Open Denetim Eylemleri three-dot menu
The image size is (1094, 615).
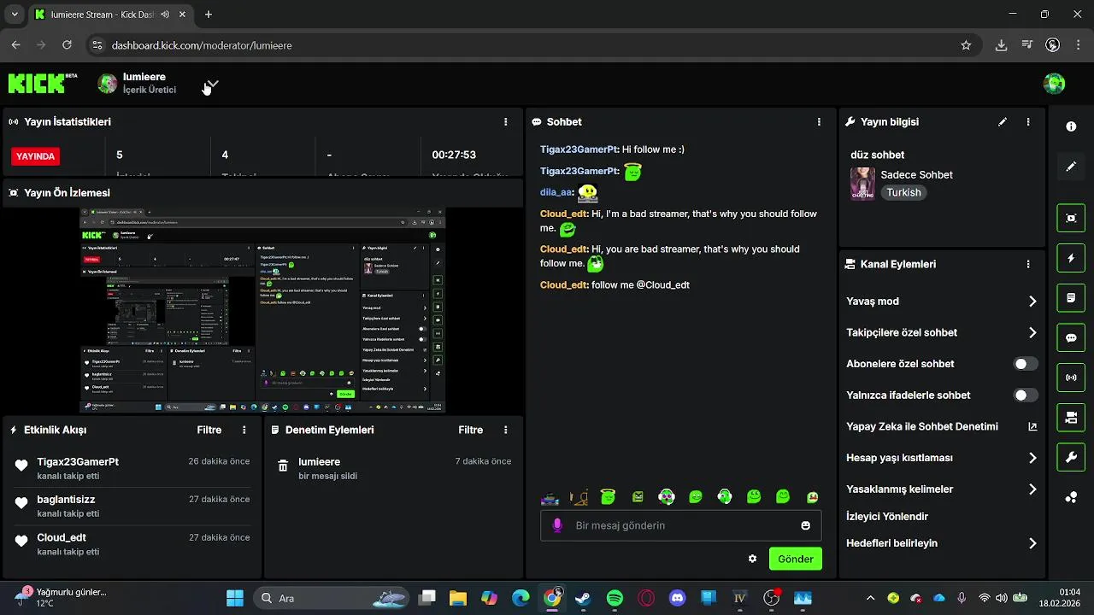(x=506, y=430)
